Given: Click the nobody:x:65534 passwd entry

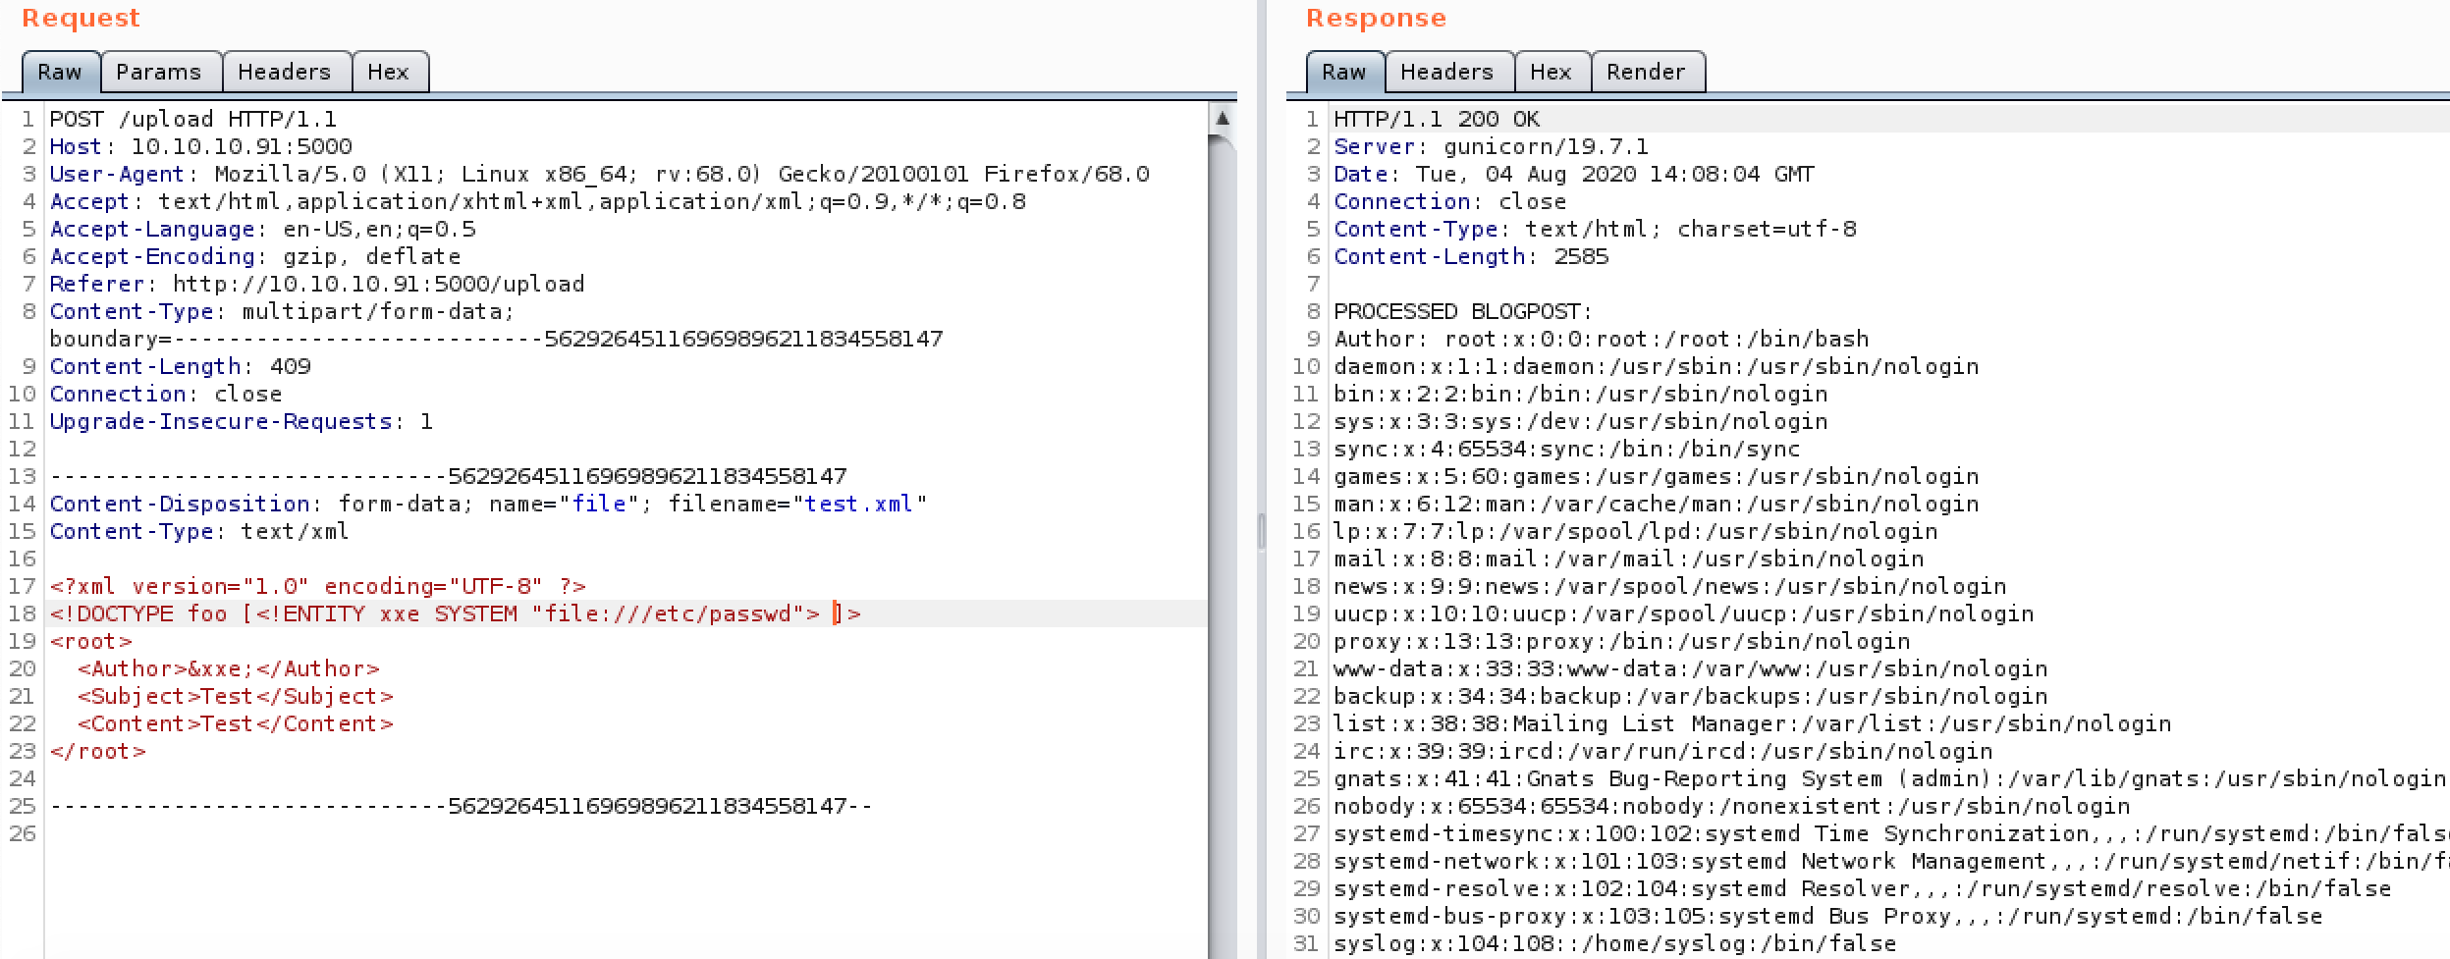Looking at the screenshot, I should tap(1731, 806).
